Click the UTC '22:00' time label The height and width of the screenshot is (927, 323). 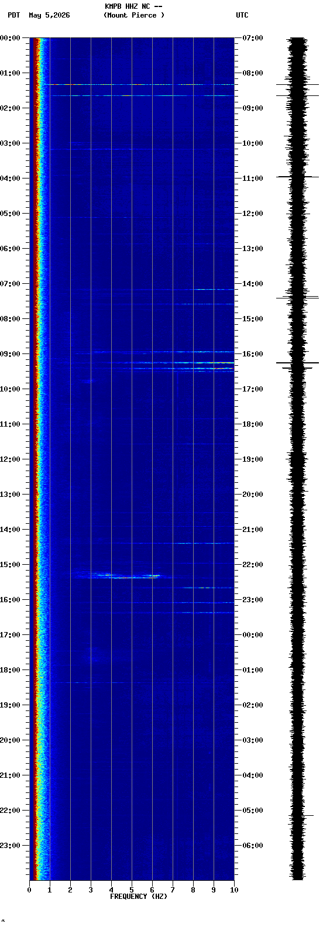point(253,565)
